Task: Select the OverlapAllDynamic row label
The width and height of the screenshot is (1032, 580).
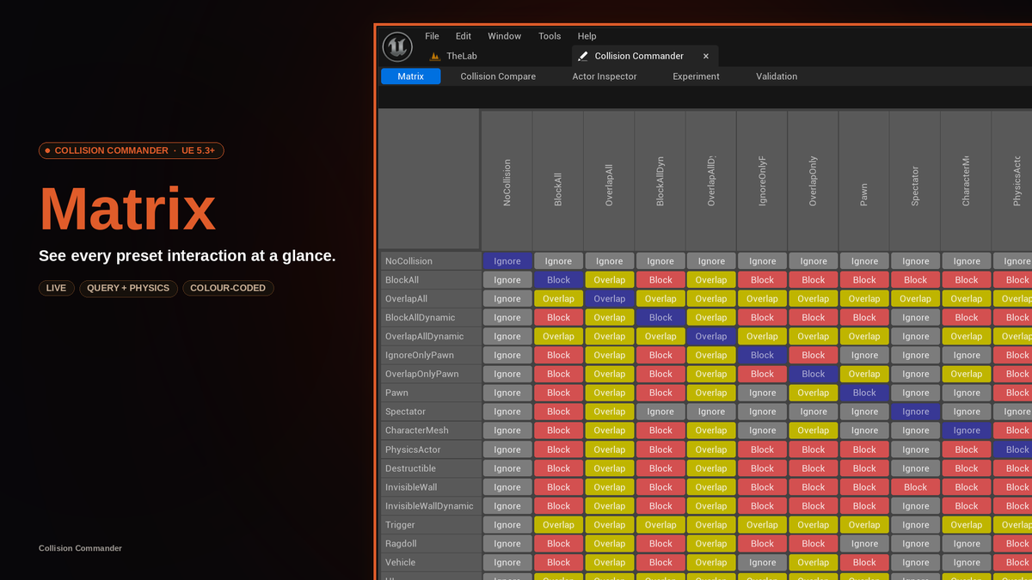Action: coord(430,337)
